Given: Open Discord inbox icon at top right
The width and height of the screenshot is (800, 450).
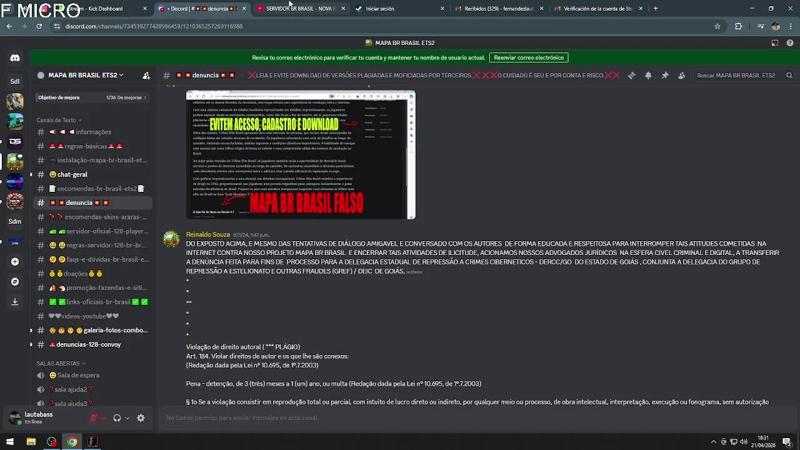Looking at the screenshot, I should tap(775, 42).
